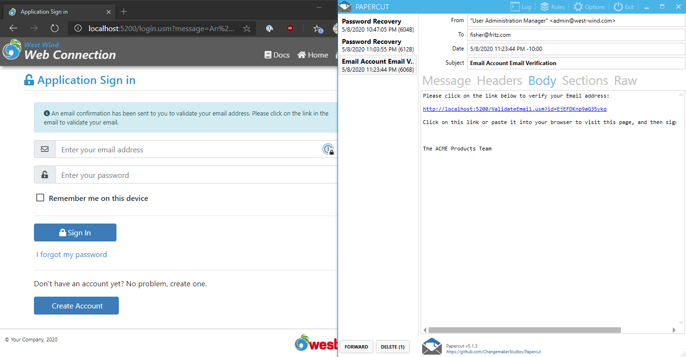The image size is (686, 357).
Task: Click the West Wind footer logo
Action: pos(316,343)
